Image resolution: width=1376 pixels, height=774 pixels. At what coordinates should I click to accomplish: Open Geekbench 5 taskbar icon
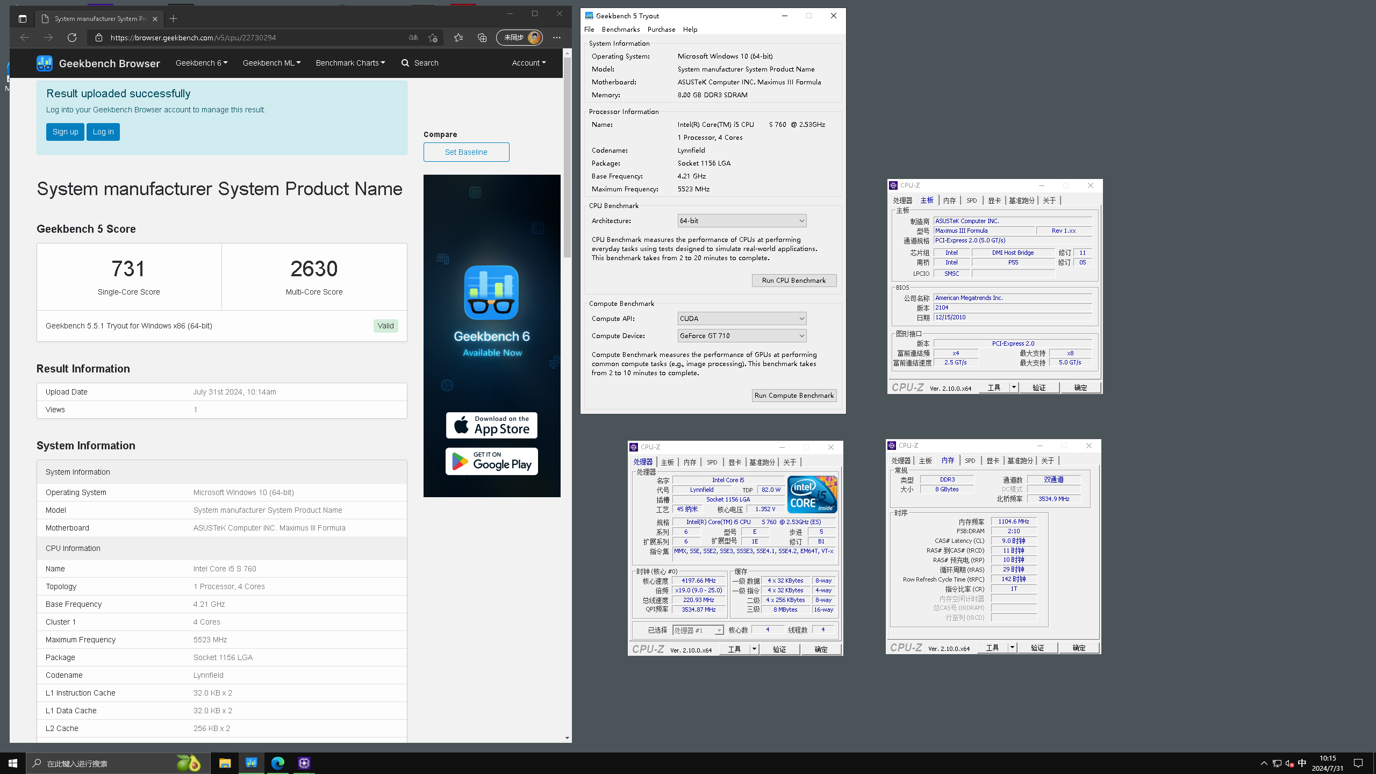pos(251,763)
